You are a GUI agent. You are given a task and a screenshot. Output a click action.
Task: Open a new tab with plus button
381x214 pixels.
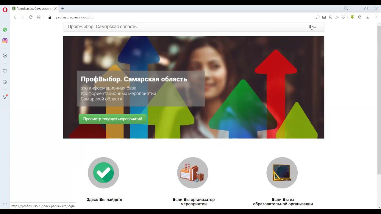pyautogui.click(x=63, y=9)
